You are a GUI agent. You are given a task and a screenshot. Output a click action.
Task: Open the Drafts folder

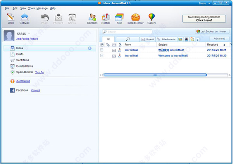coord(20,54)
